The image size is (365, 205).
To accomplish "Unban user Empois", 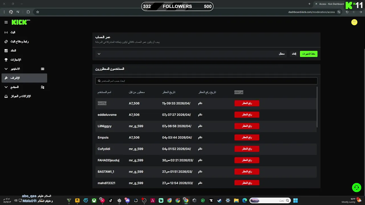I will 247,138.
